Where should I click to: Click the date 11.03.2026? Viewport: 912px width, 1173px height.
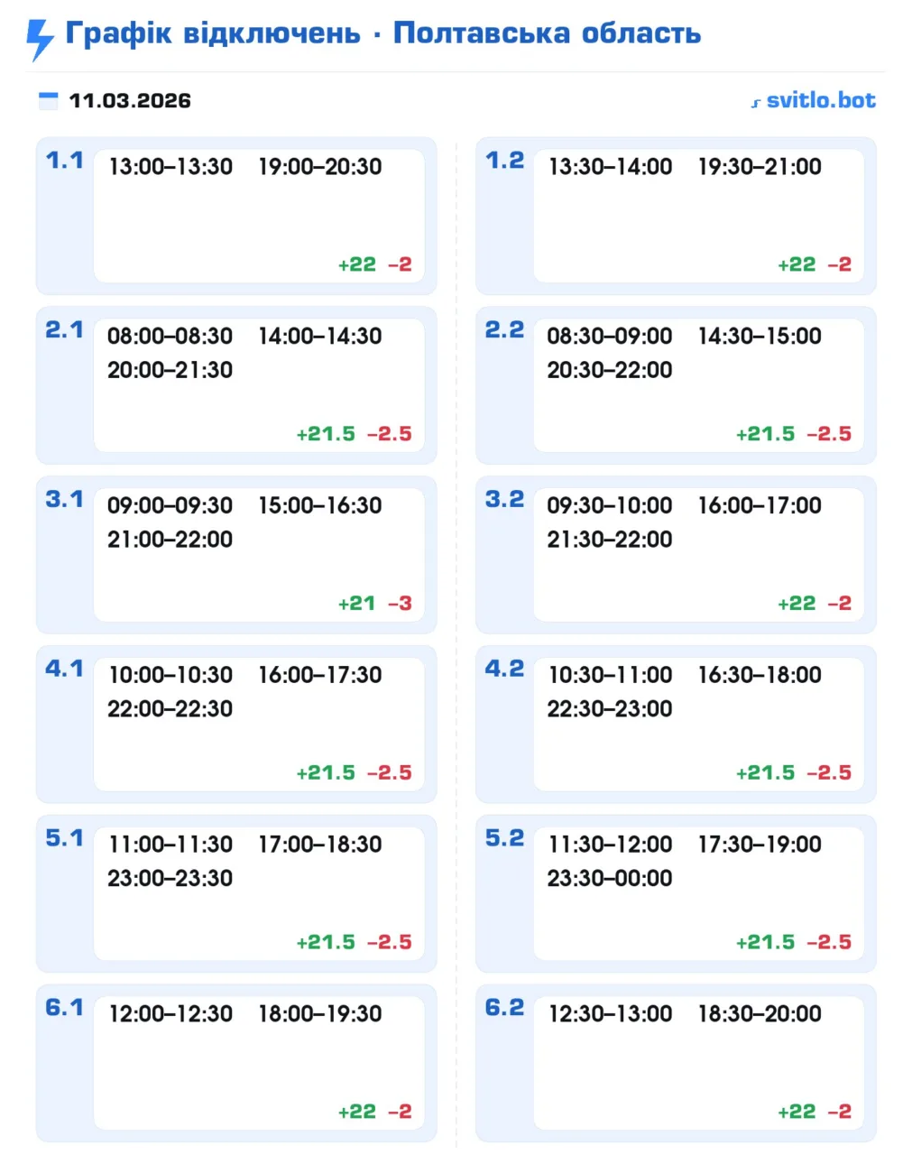tap(130, 100)
